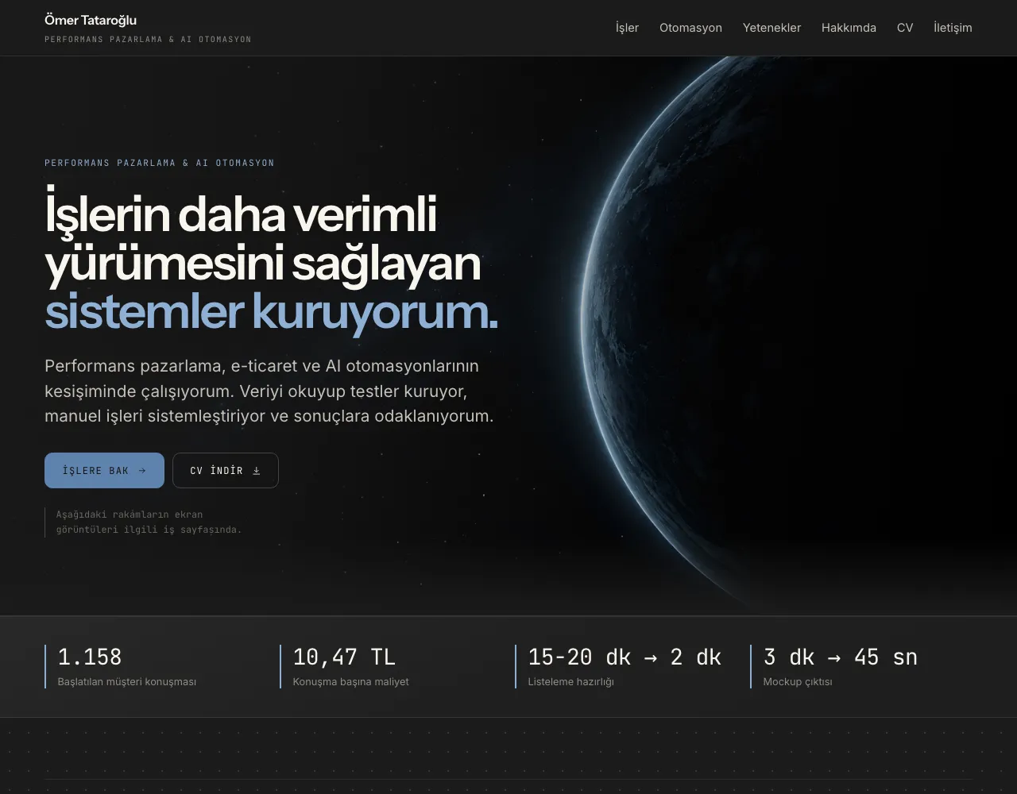Click the 'İşlerin daha verimli' headline line
Image resolution: width=1017 pixels, height=794 pixels.
click(241, 214)
